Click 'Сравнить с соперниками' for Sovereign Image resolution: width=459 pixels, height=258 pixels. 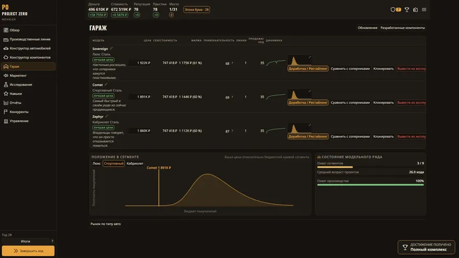tap(350, 69)
